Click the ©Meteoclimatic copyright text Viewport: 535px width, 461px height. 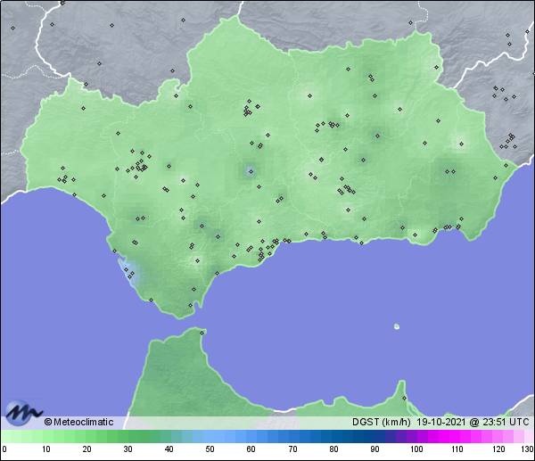78,422
